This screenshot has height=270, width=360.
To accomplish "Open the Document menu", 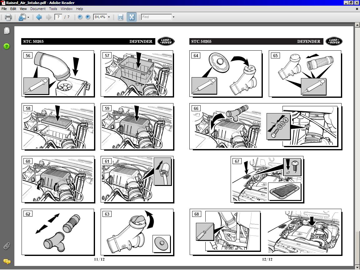I will [38, 9].
